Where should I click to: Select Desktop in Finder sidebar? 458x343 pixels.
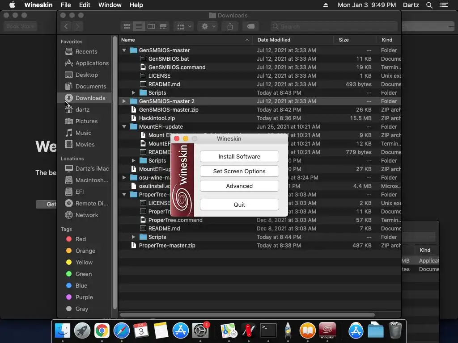coord(84,75)
